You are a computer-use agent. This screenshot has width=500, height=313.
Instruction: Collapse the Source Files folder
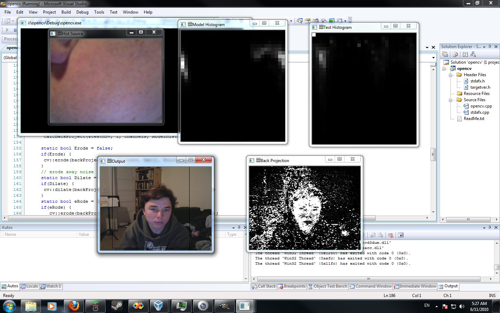point(451,100)
